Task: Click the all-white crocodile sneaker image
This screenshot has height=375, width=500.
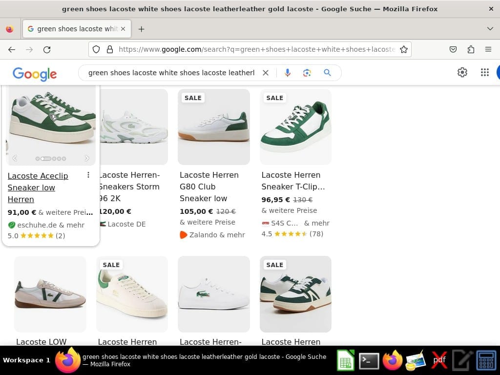Action: (x=214, y=294)
